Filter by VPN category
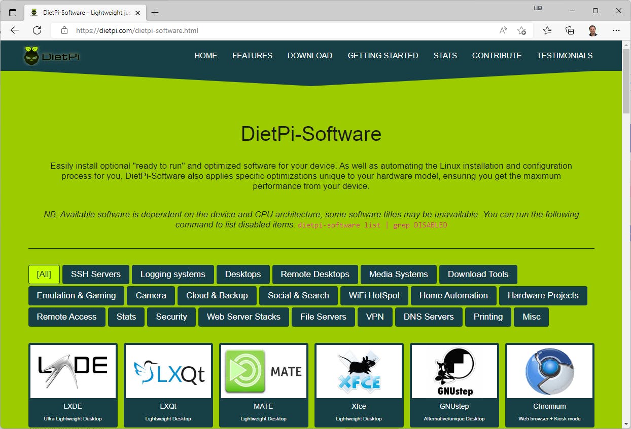631x429 pixels. tap(375, 317)
